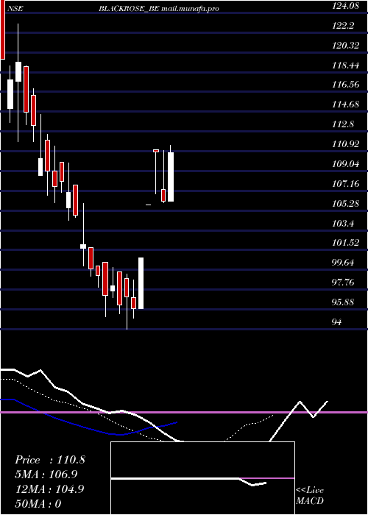Click the BLACKROSE_BE mail.munafa.pro title

click(x=159, y=9)
